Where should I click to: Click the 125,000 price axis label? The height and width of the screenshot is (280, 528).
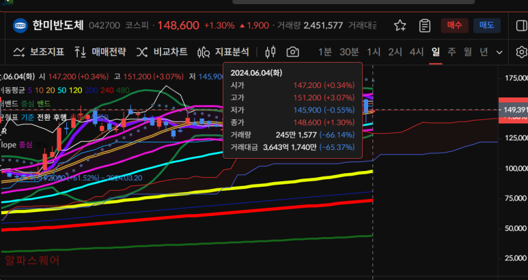[x=516, y=138]
